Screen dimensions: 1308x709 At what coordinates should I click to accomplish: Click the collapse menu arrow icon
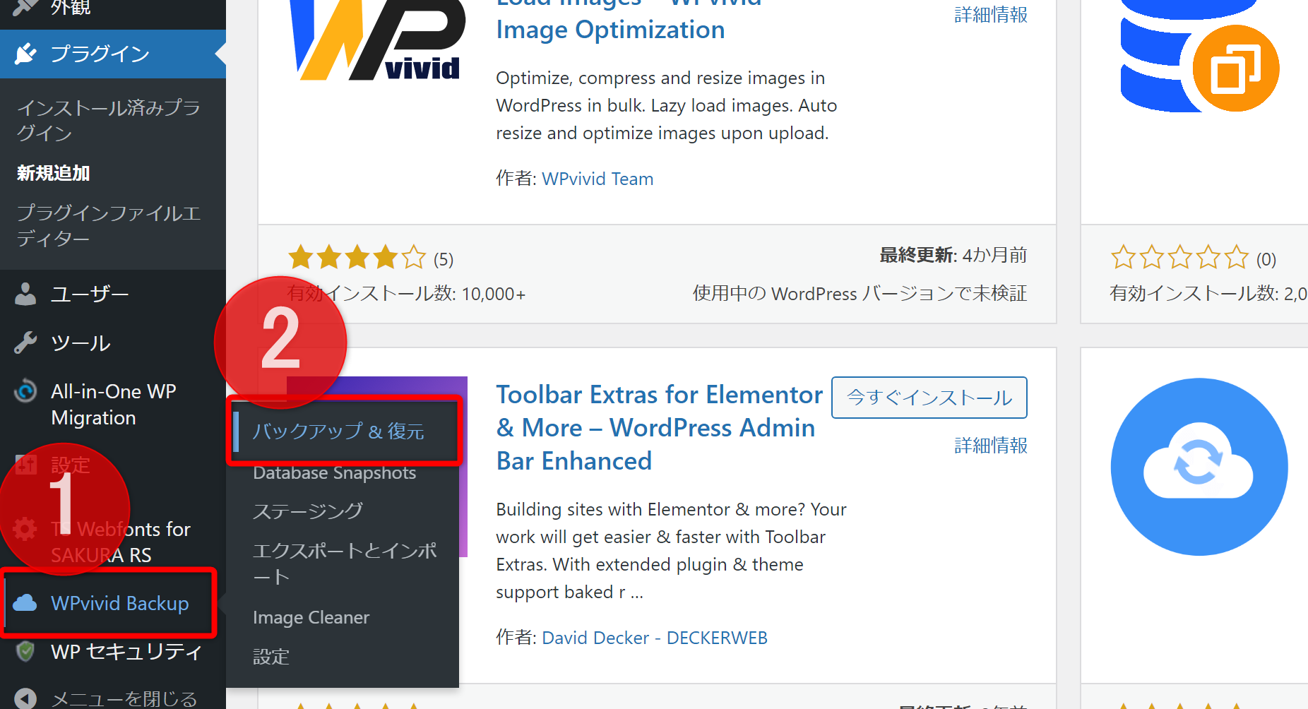point(25,698)
